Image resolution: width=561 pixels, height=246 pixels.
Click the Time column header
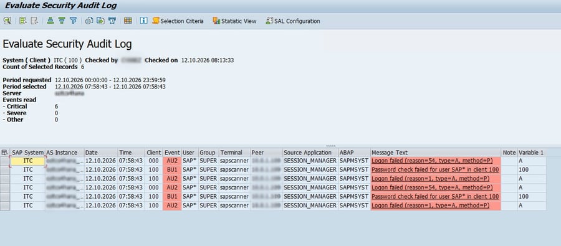pos(132,153)
